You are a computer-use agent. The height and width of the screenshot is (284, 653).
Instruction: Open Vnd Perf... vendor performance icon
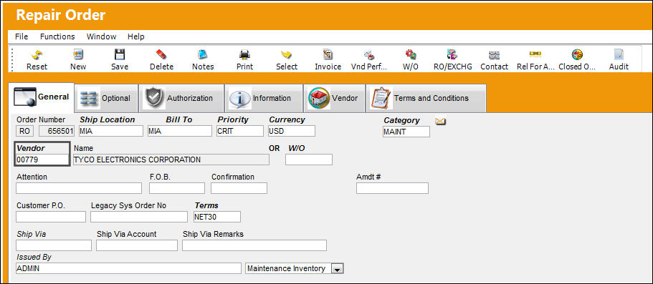pyautogui.click(x=369, y=60)
